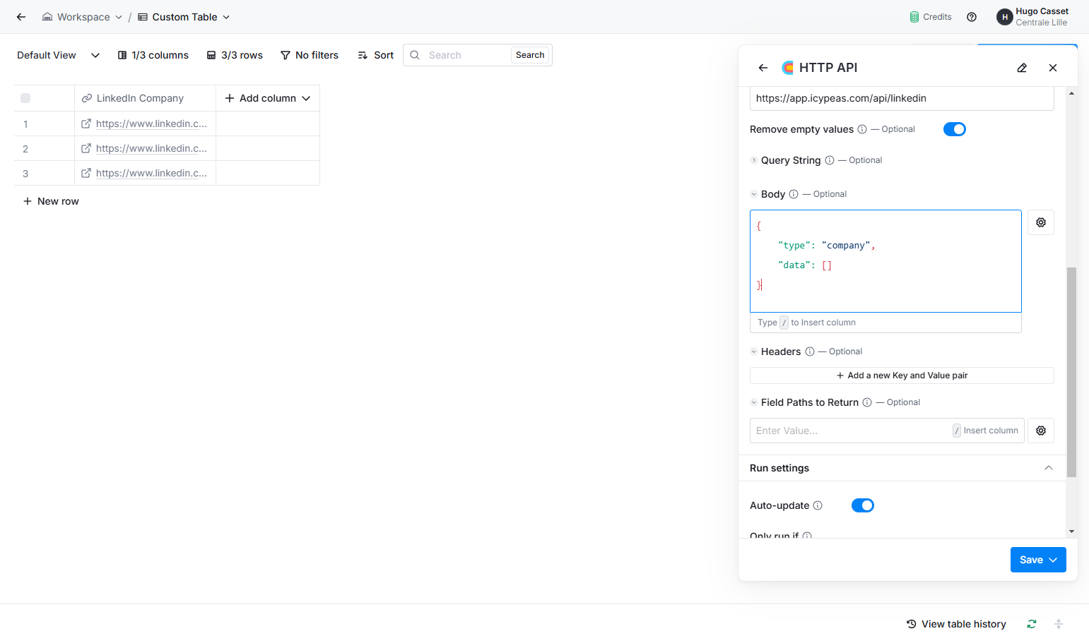Close the HTTP API panel
Viewport: 1089px width, 643px height.
pyautogui.click(x=1053, y=68)
